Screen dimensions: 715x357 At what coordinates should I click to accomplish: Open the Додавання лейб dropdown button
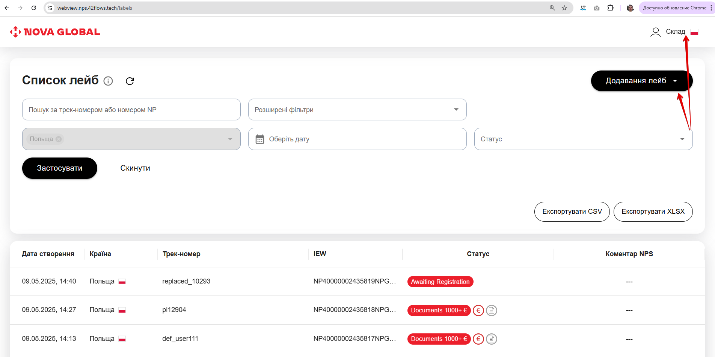(641, 81)
